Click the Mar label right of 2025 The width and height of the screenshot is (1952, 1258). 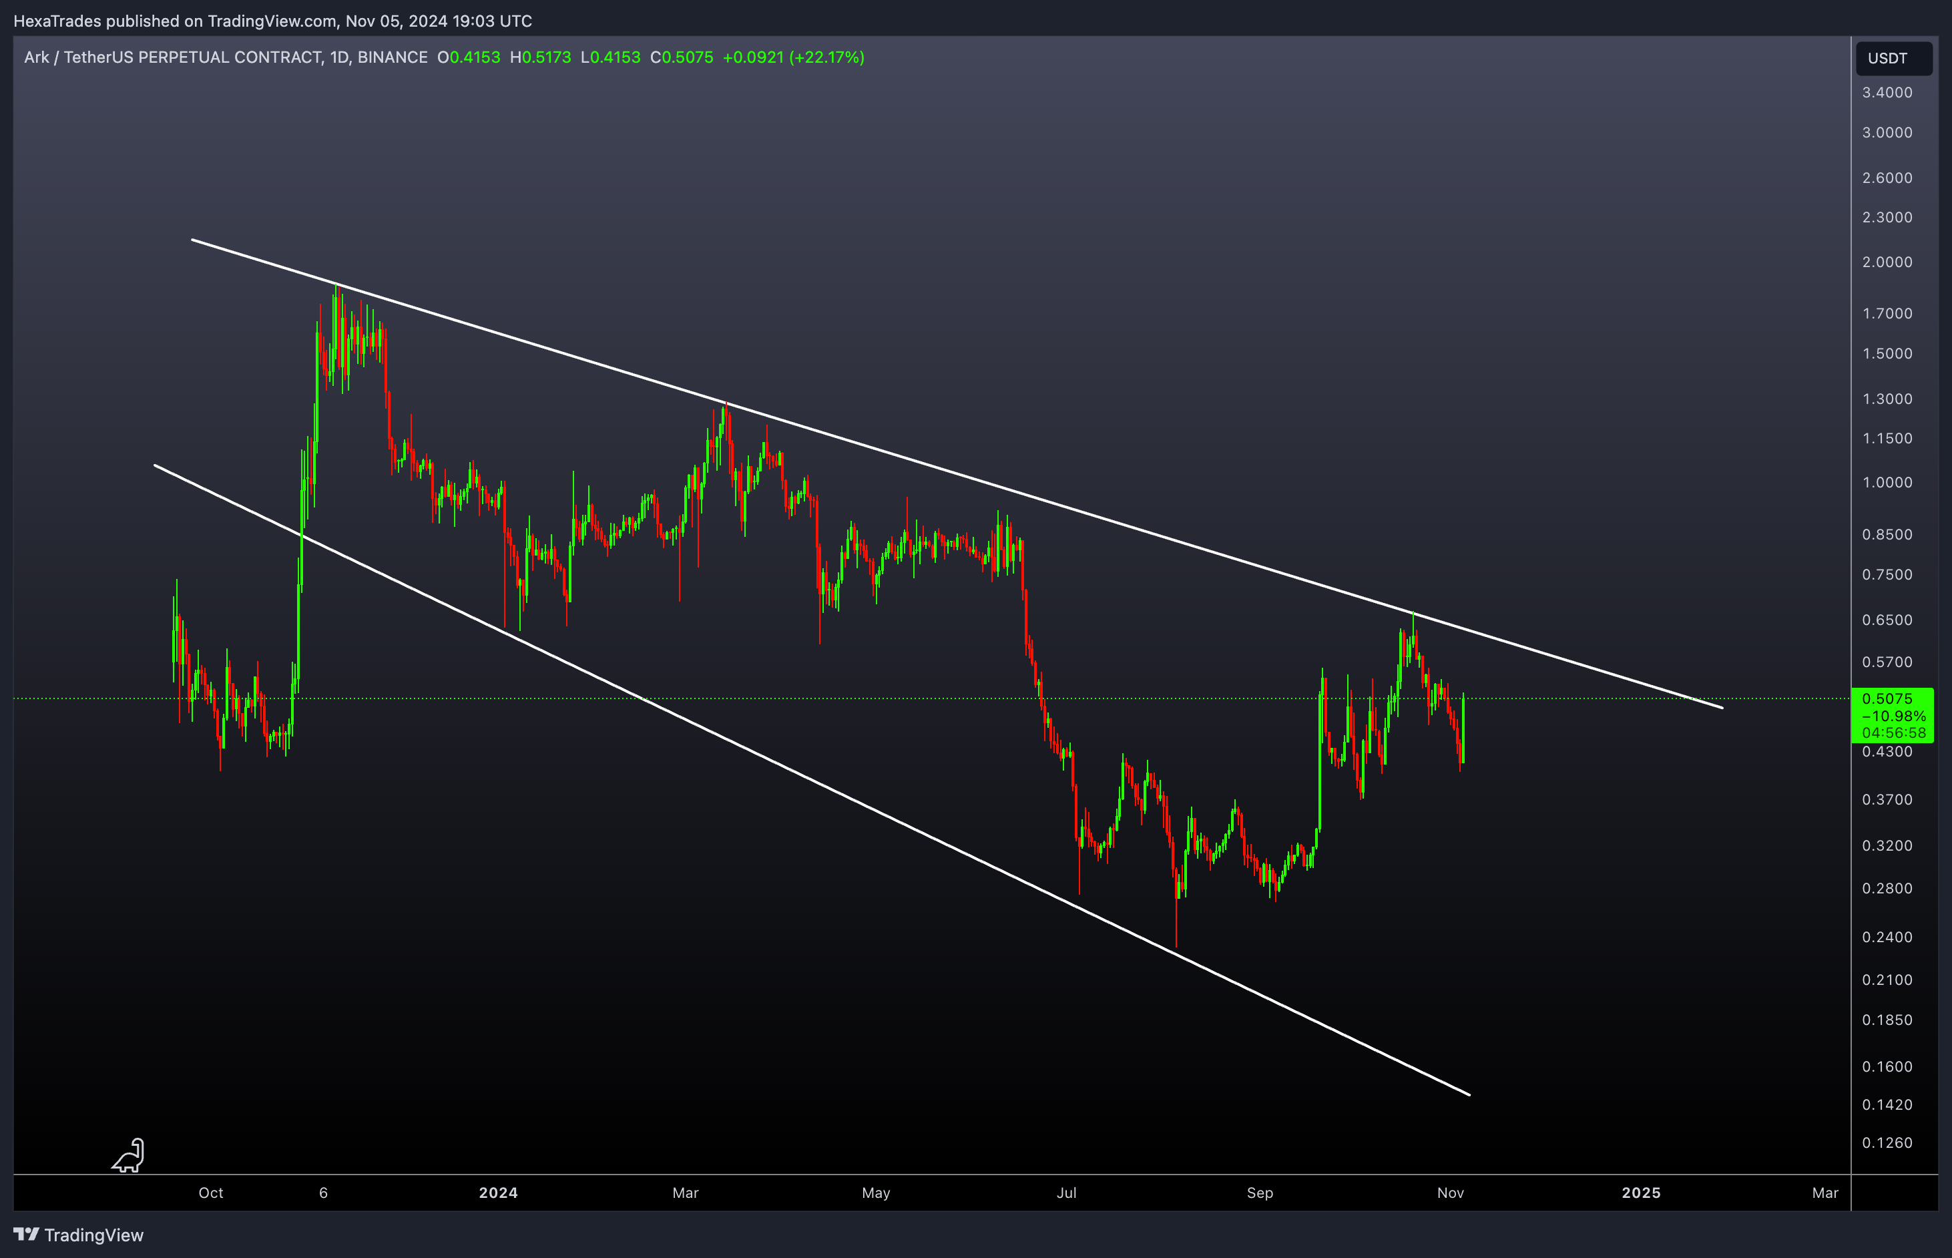pyautogui.click(x=1824, y=1193)
